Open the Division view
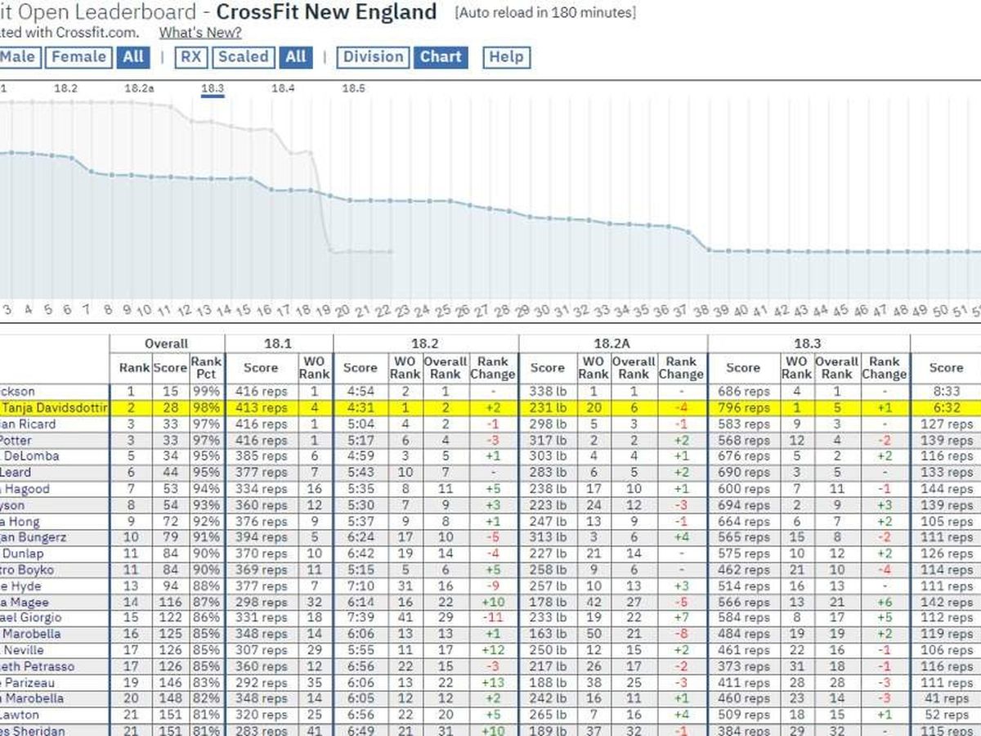The width and height of the screenshot is (981, 736). click(373, 57)
